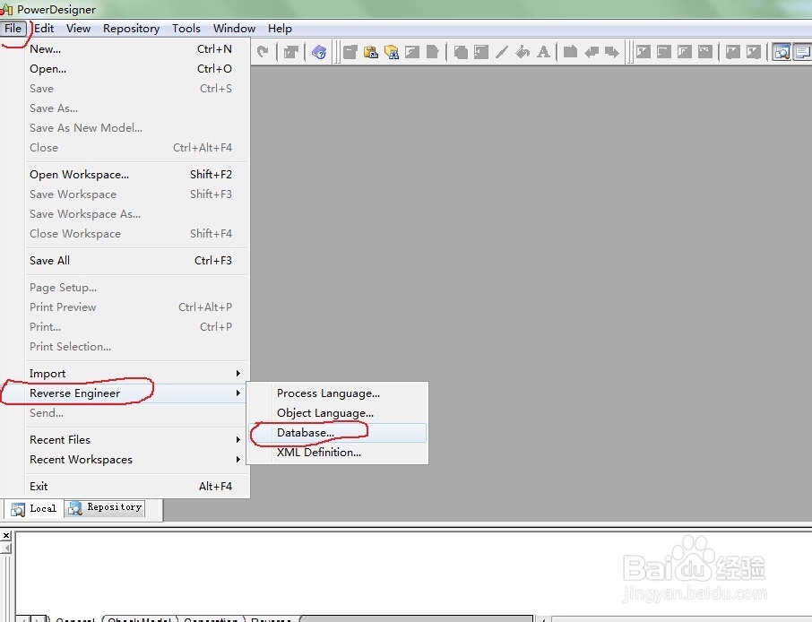This screenshot has height=622, width=812.
Task: Open the File menu
Action: (13, 29)
